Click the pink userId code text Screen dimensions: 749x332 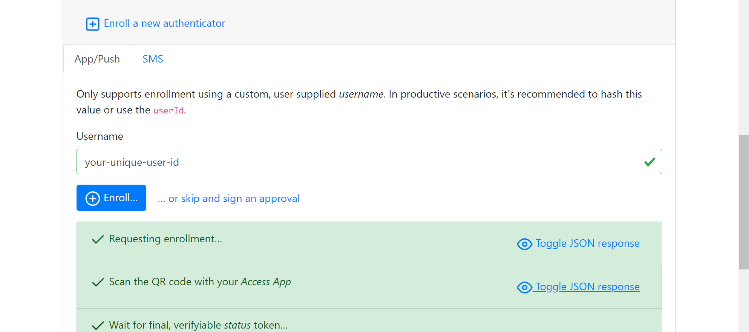[168, 110]
